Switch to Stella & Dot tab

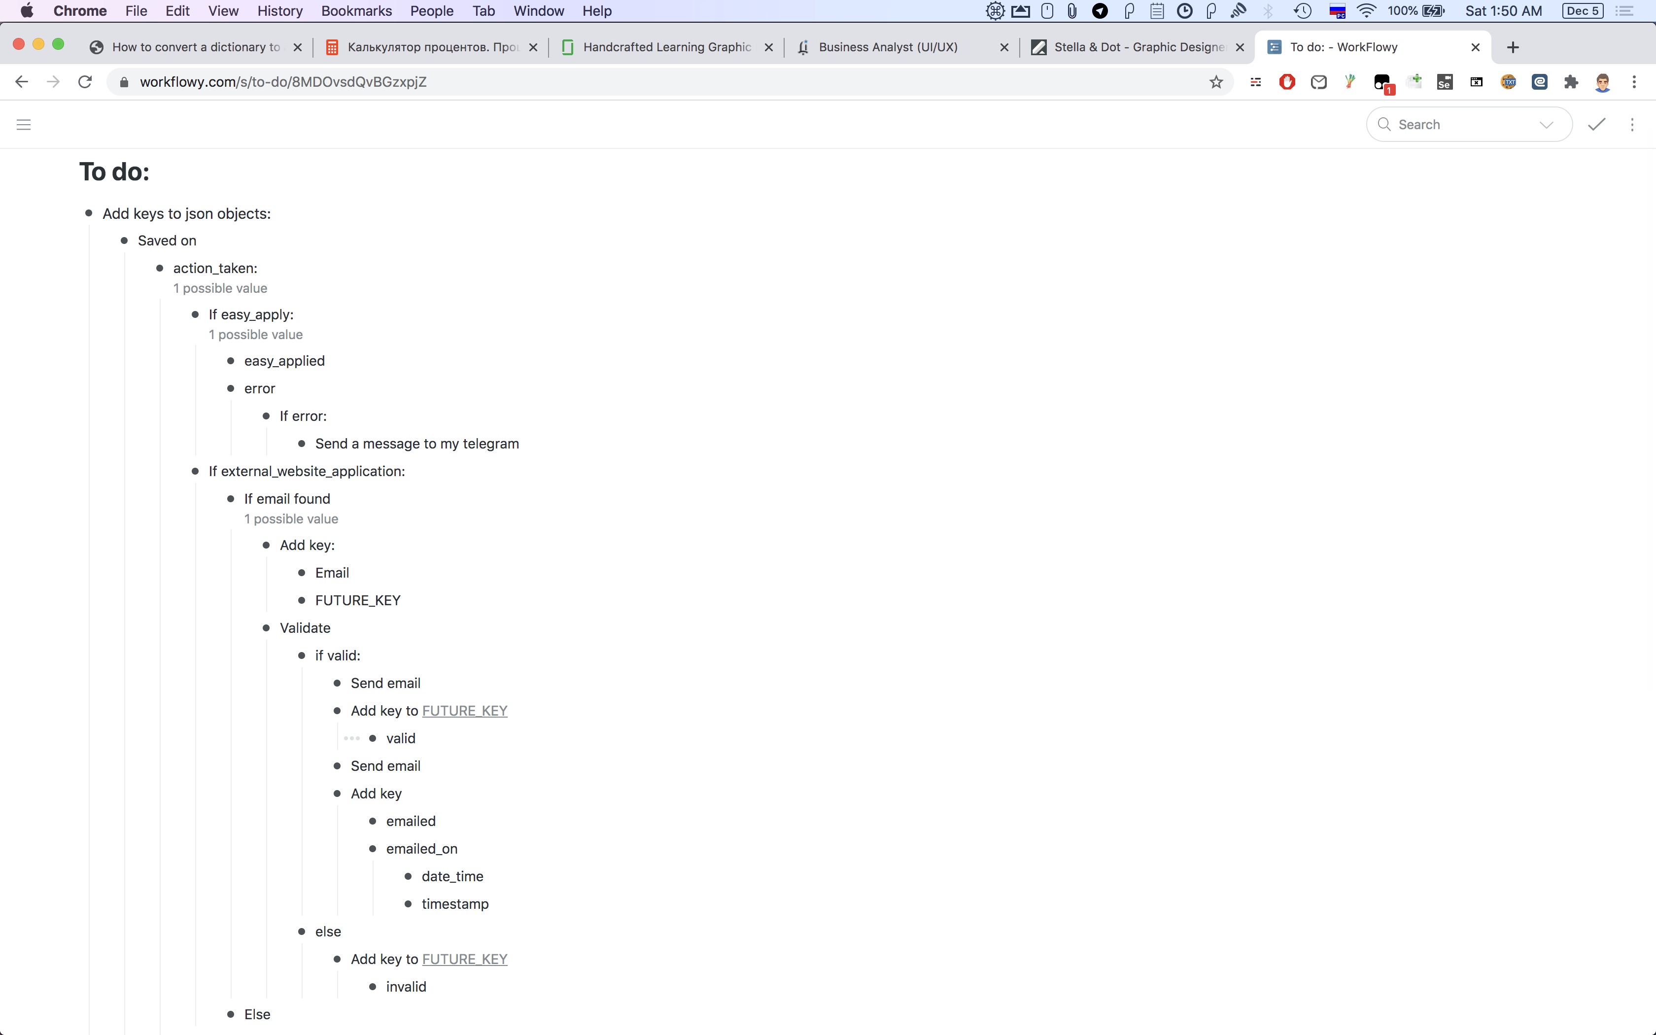point(1138,47)
